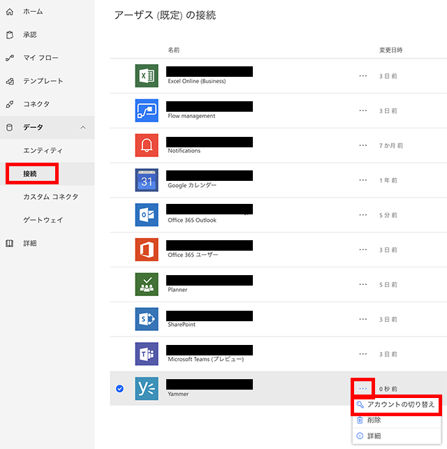The height and width of the screenshot is (449, 447).
Task: Sort by the 変更日時 column header
Action: tap(391, 50)
